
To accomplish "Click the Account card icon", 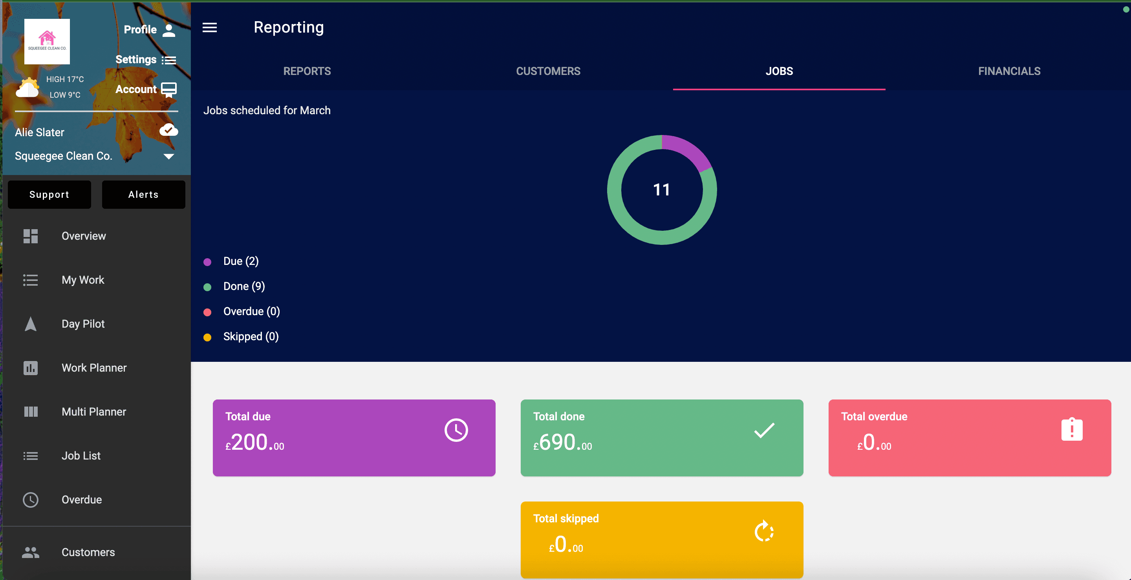I will [x=169, y=90].
